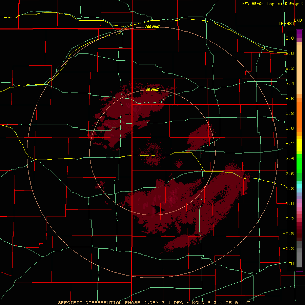Click the KGLD station identifier
Screen dimensions: 305x305
point(198,303)
